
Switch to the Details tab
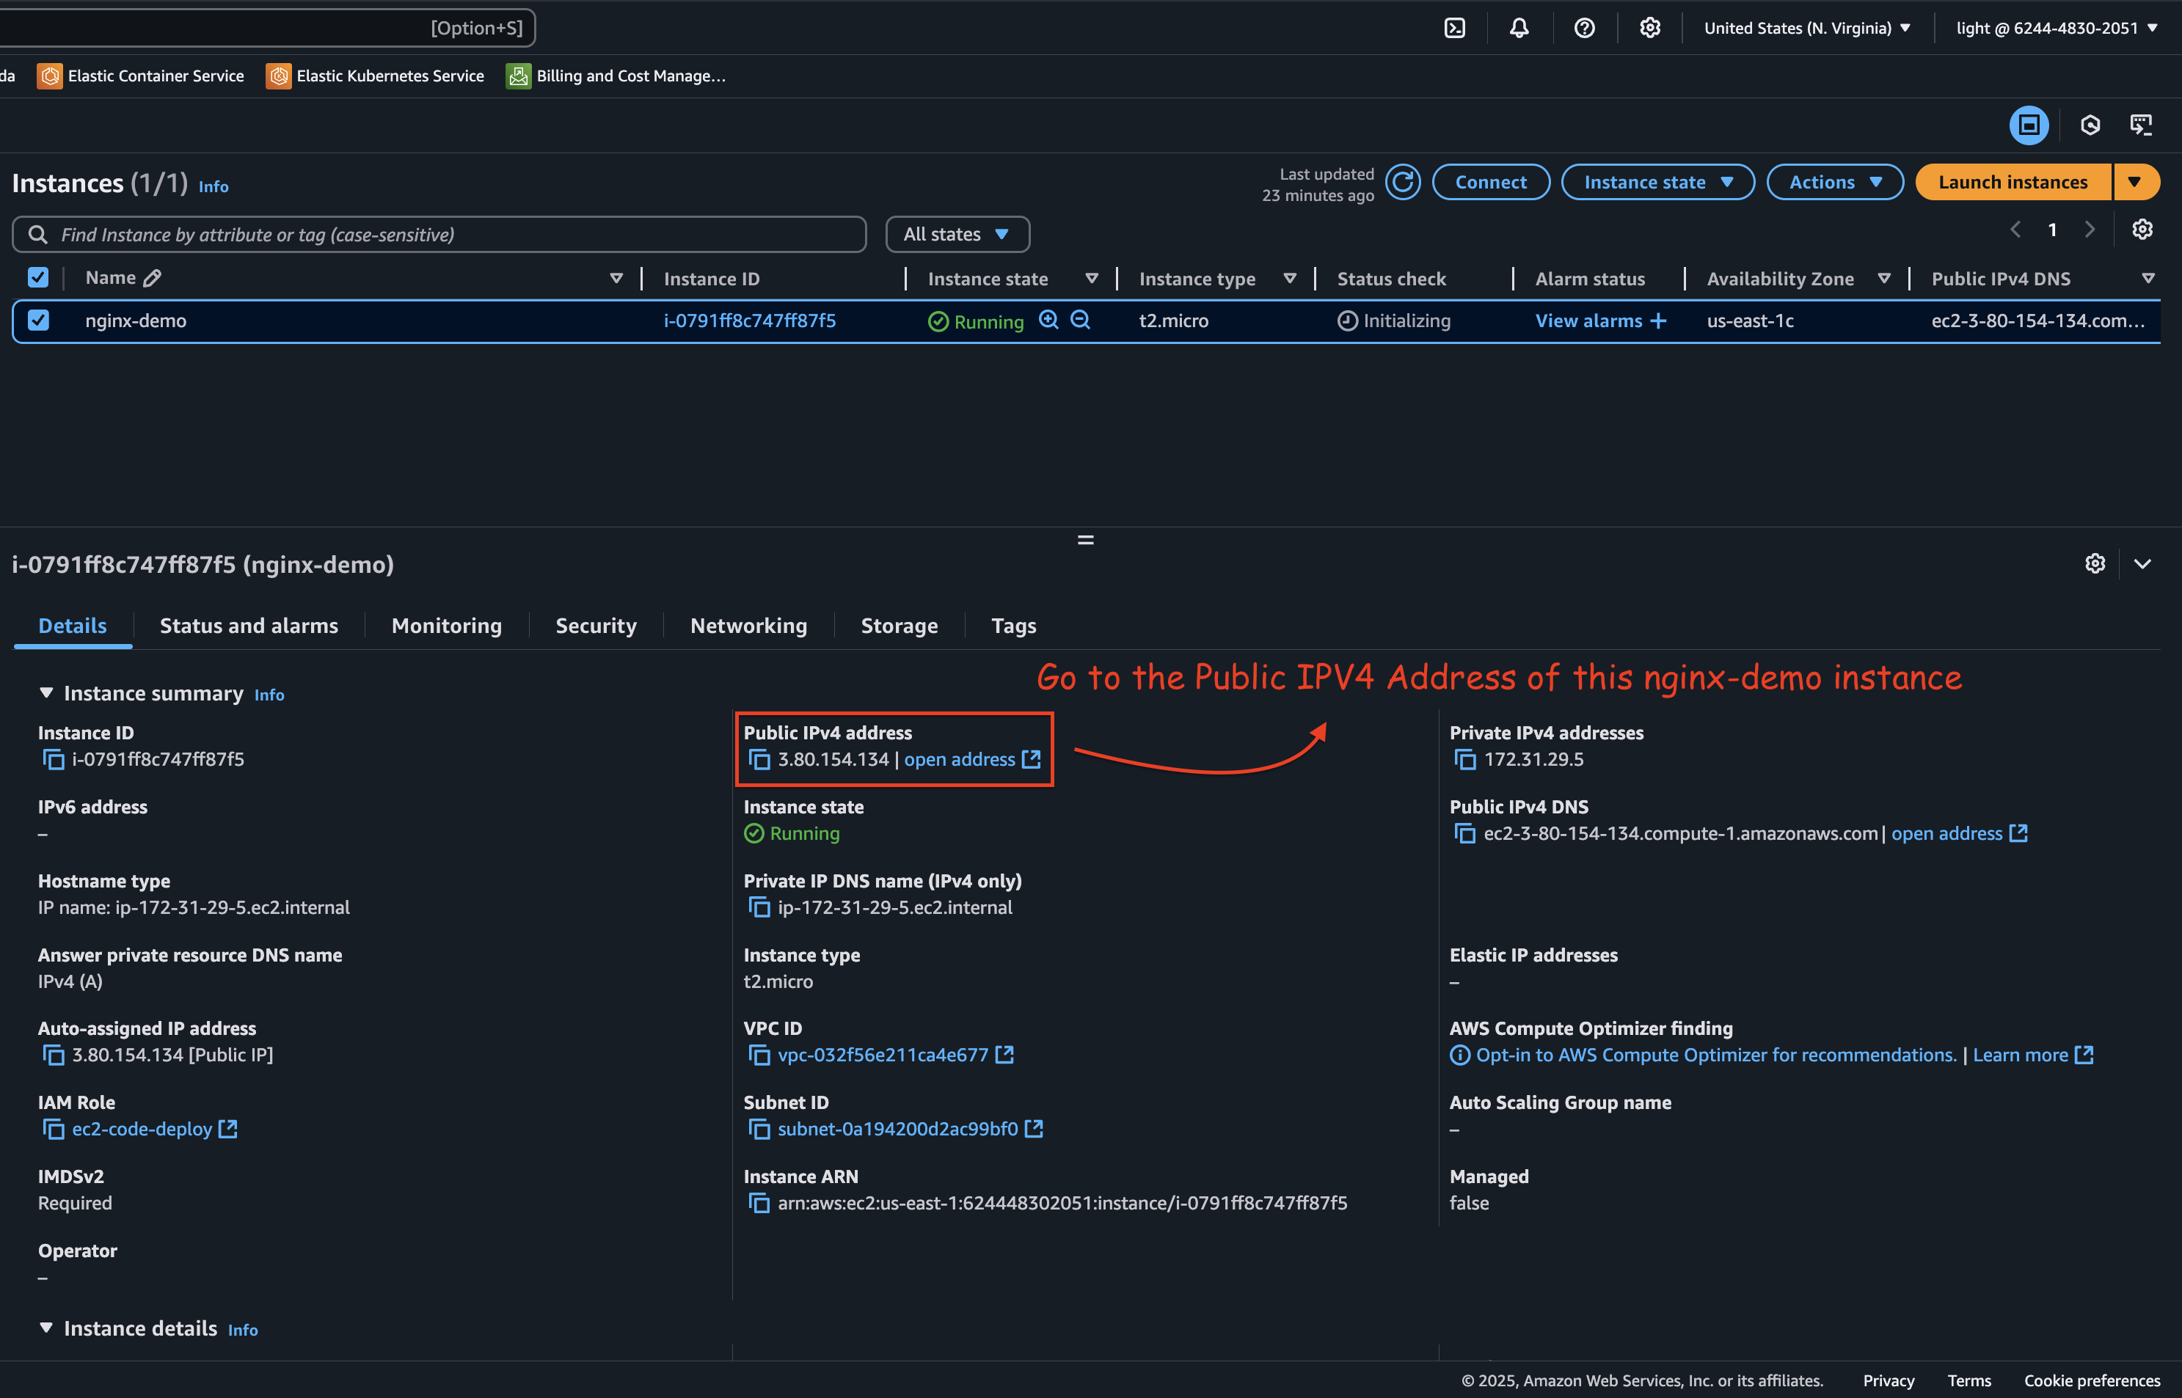[x=73, y=626]
